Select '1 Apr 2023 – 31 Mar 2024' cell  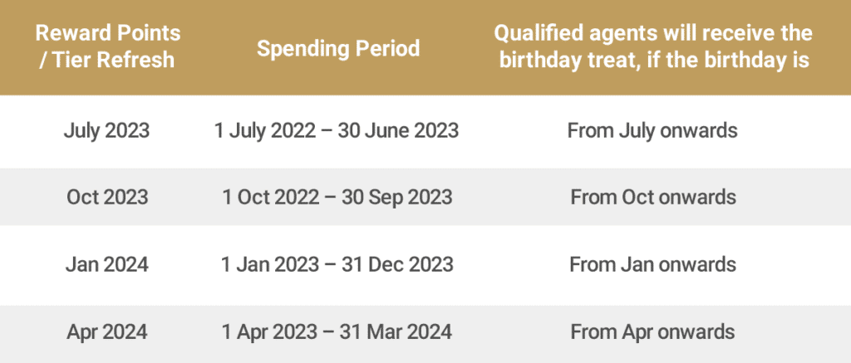[337, 331]
